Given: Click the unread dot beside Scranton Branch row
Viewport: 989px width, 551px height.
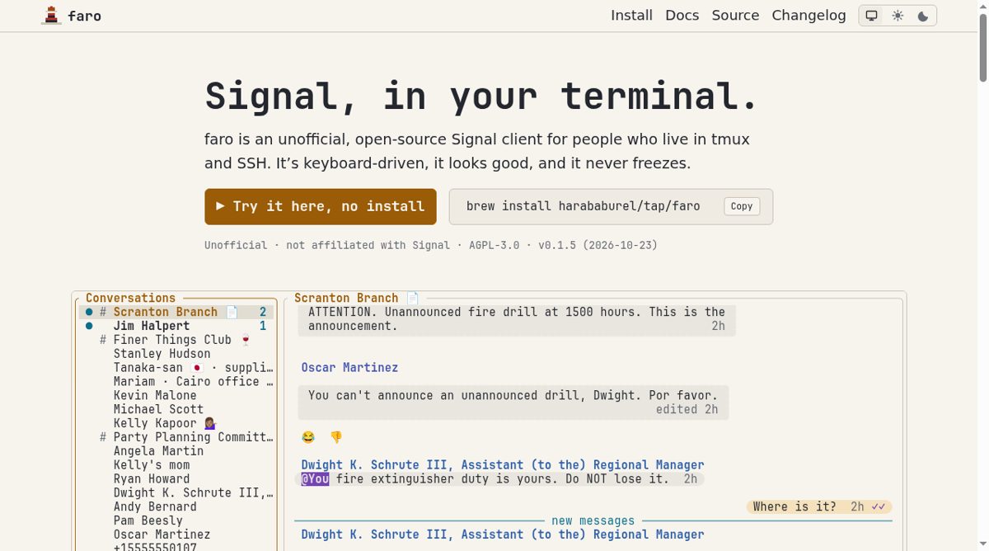Looking at the screenshot, I should point(89,312).
